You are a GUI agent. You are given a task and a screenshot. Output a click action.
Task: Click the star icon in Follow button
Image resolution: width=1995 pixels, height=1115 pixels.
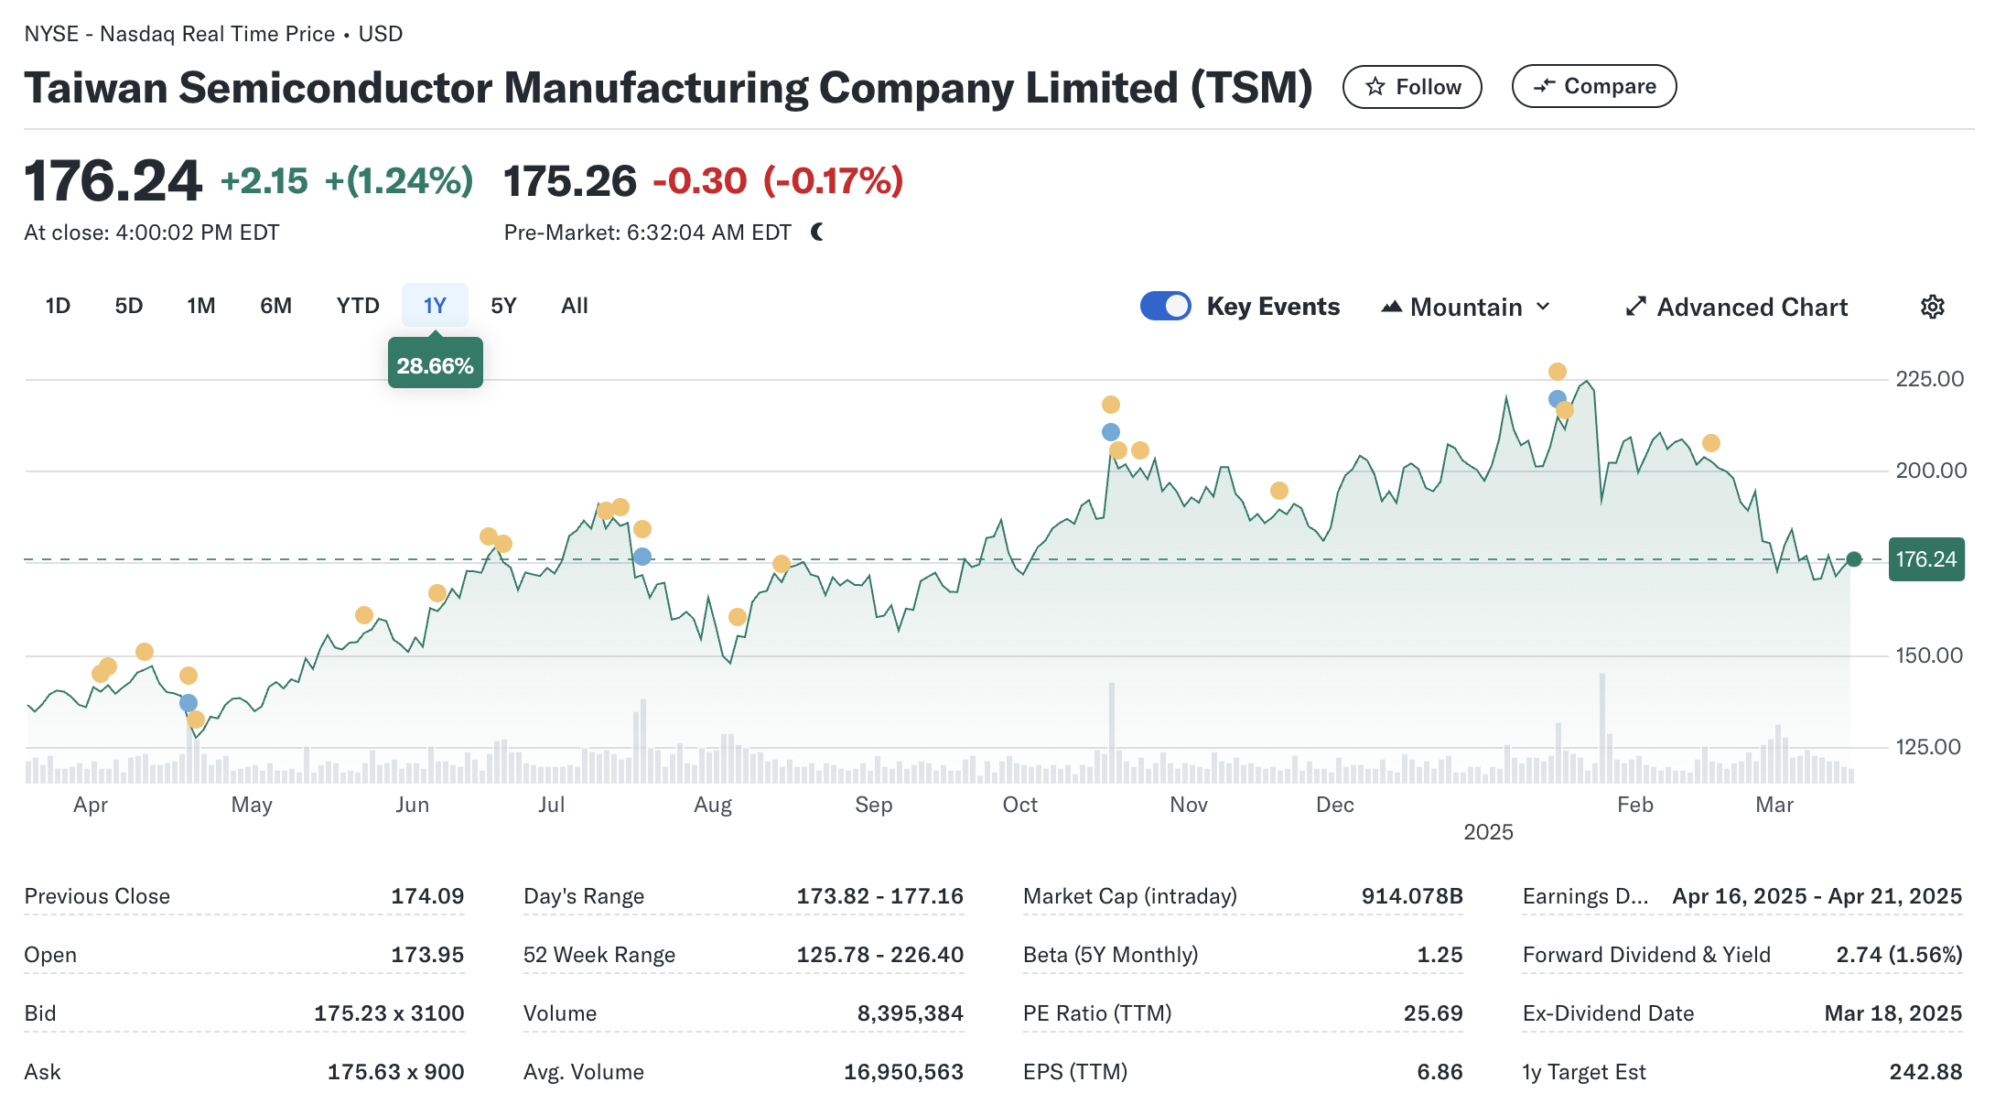pos(1375,87)
